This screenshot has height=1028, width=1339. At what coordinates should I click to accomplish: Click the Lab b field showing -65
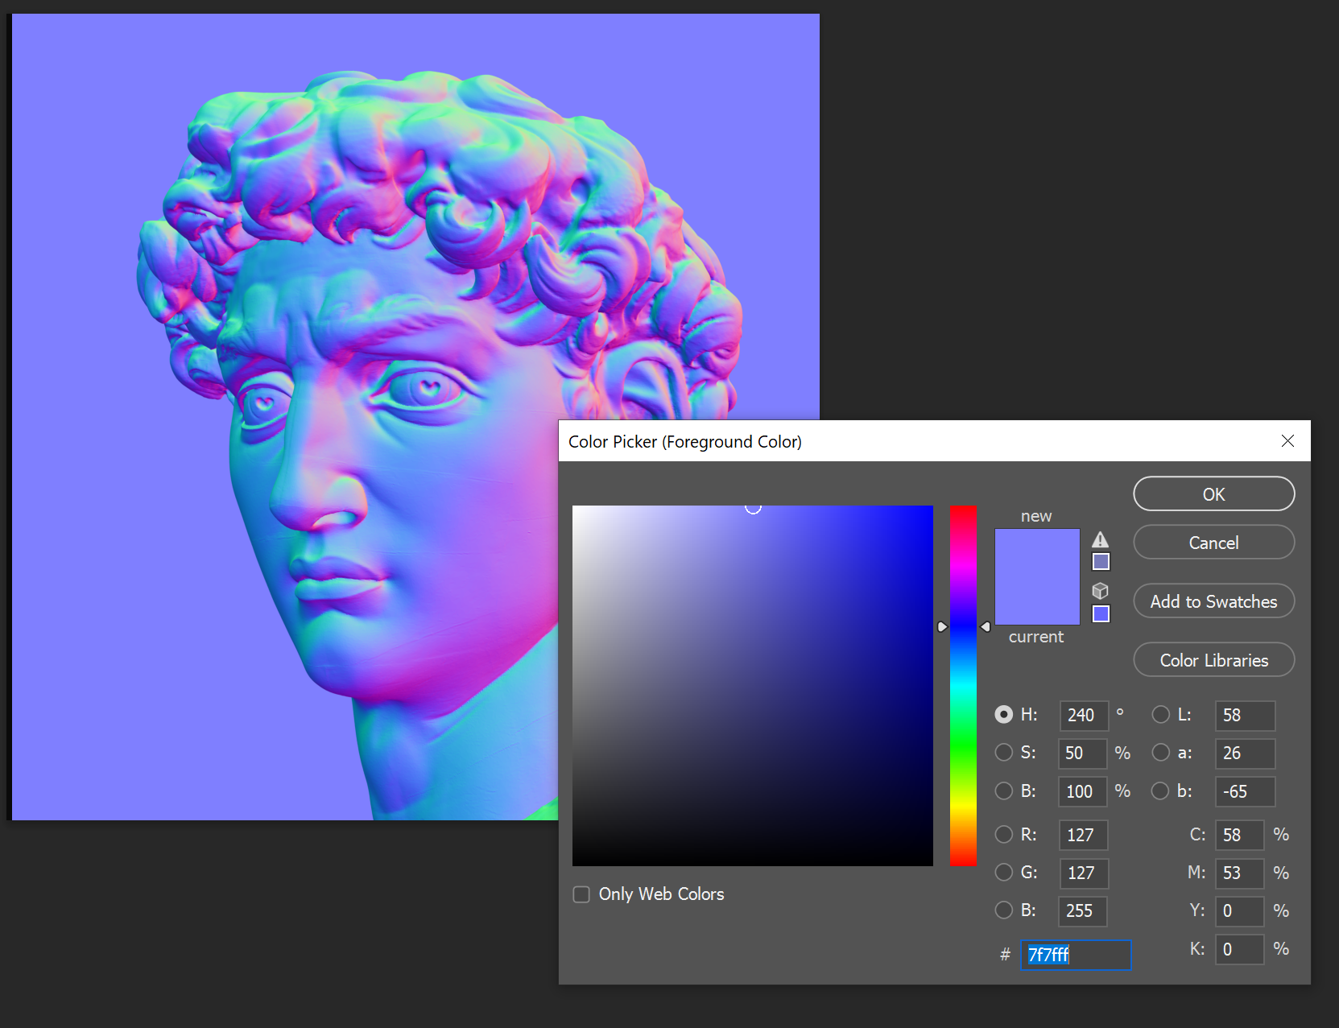(1246, 791)
